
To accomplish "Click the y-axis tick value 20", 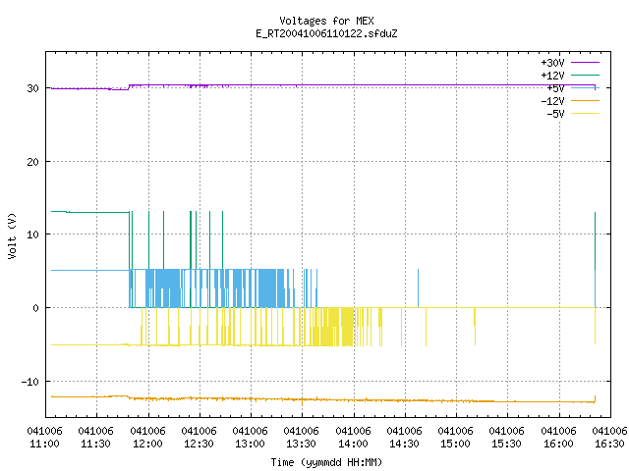I will point(32,162).
